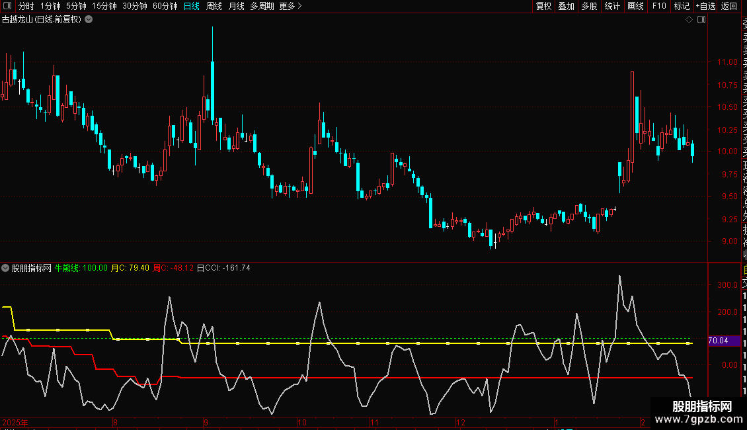This screenshot has height=430, width=747.
Task: Click the 股朋指标网 indicator name
Action: coord(32,268)
